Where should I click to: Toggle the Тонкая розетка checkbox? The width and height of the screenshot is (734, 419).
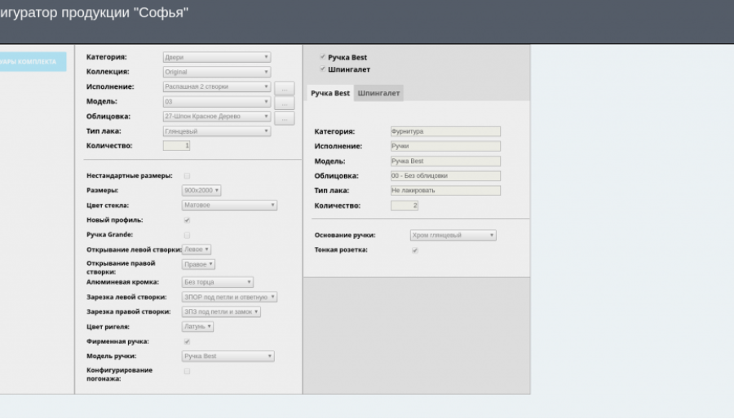tap(415, 250)
